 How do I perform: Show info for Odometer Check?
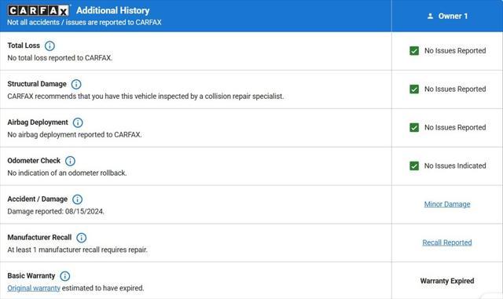(70, 161)
